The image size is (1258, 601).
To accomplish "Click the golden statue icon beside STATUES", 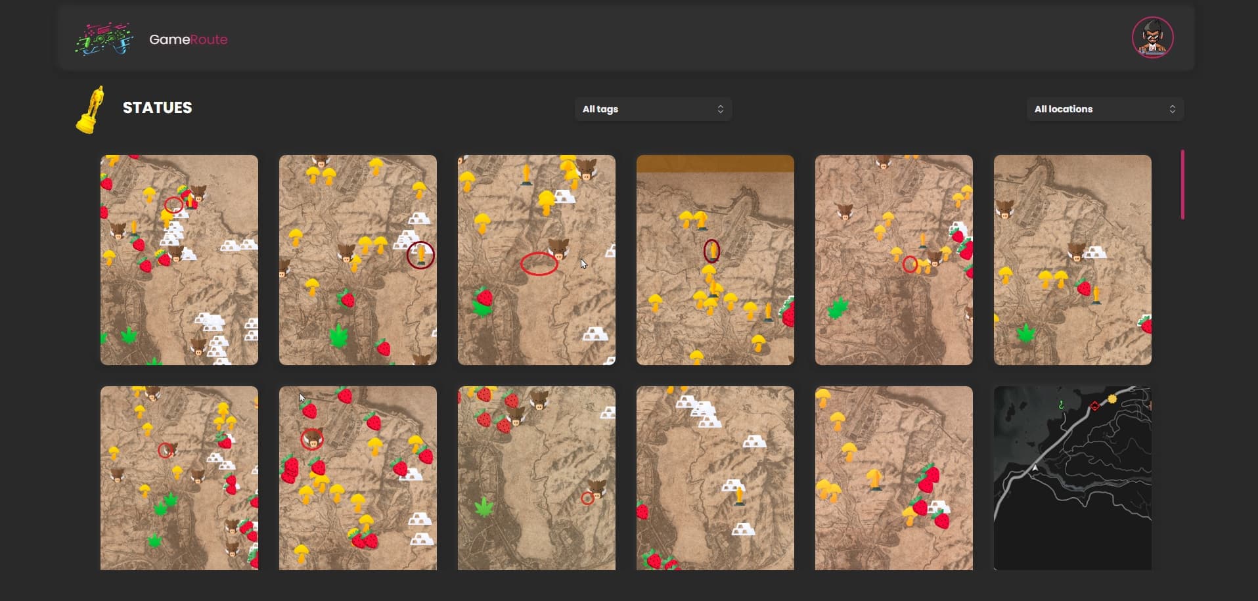I will point(91,109).
